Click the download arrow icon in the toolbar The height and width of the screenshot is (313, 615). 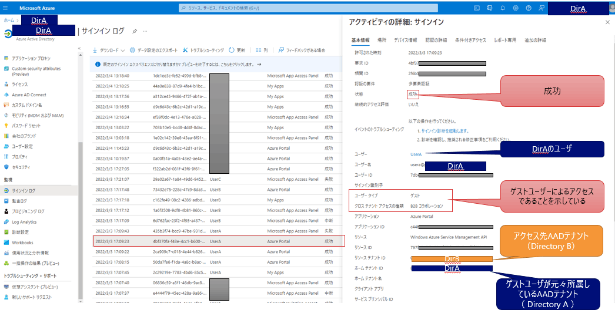tap(95, 51)
